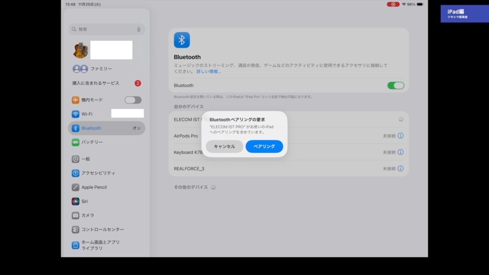Open Airplane Mode settings icon row

point(75,100)
